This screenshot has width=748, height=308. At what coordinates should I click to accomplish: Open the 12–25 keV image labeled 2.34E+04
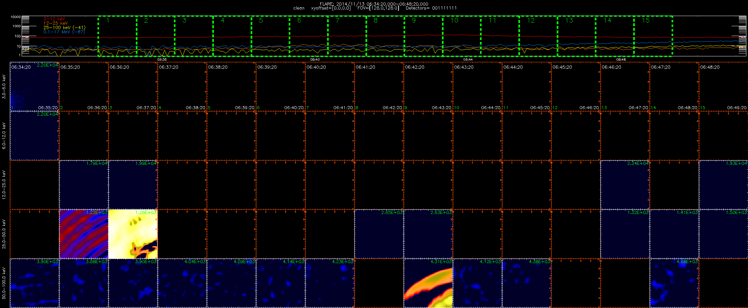tap(625, 185)
